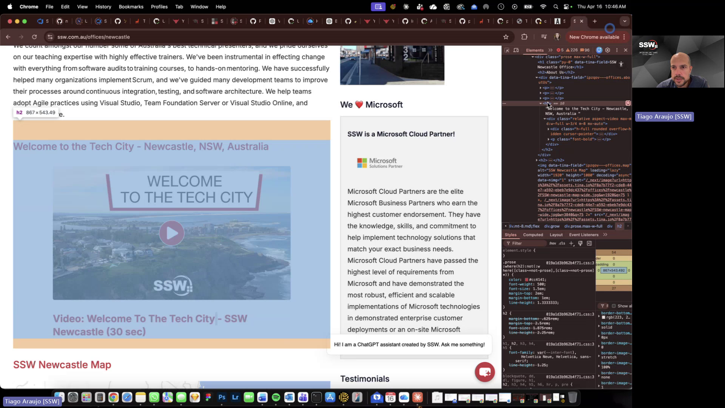Open the #cc4141 color swatch picker
Screen dimensions: 725x408
526,280
